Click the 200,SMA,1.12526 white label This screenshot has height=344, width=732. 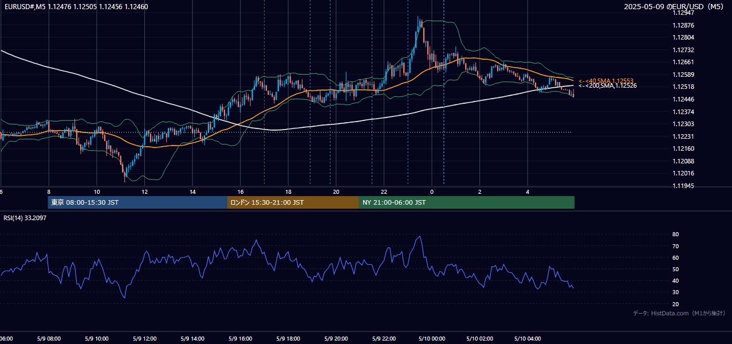(607, 86)
